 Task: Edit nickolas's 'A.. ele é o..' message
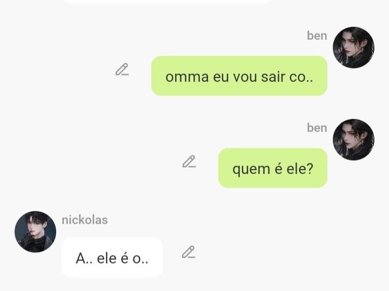click(189, 252)
